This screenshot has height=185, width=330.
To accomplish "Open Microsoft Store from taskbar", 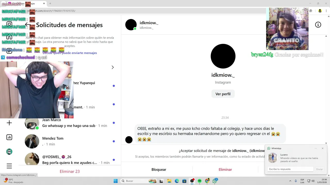I will click(x=184, y=181).
